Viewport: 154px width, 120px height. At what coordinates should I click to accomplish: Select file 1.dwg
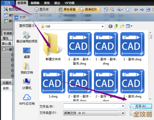click(53, 84)
